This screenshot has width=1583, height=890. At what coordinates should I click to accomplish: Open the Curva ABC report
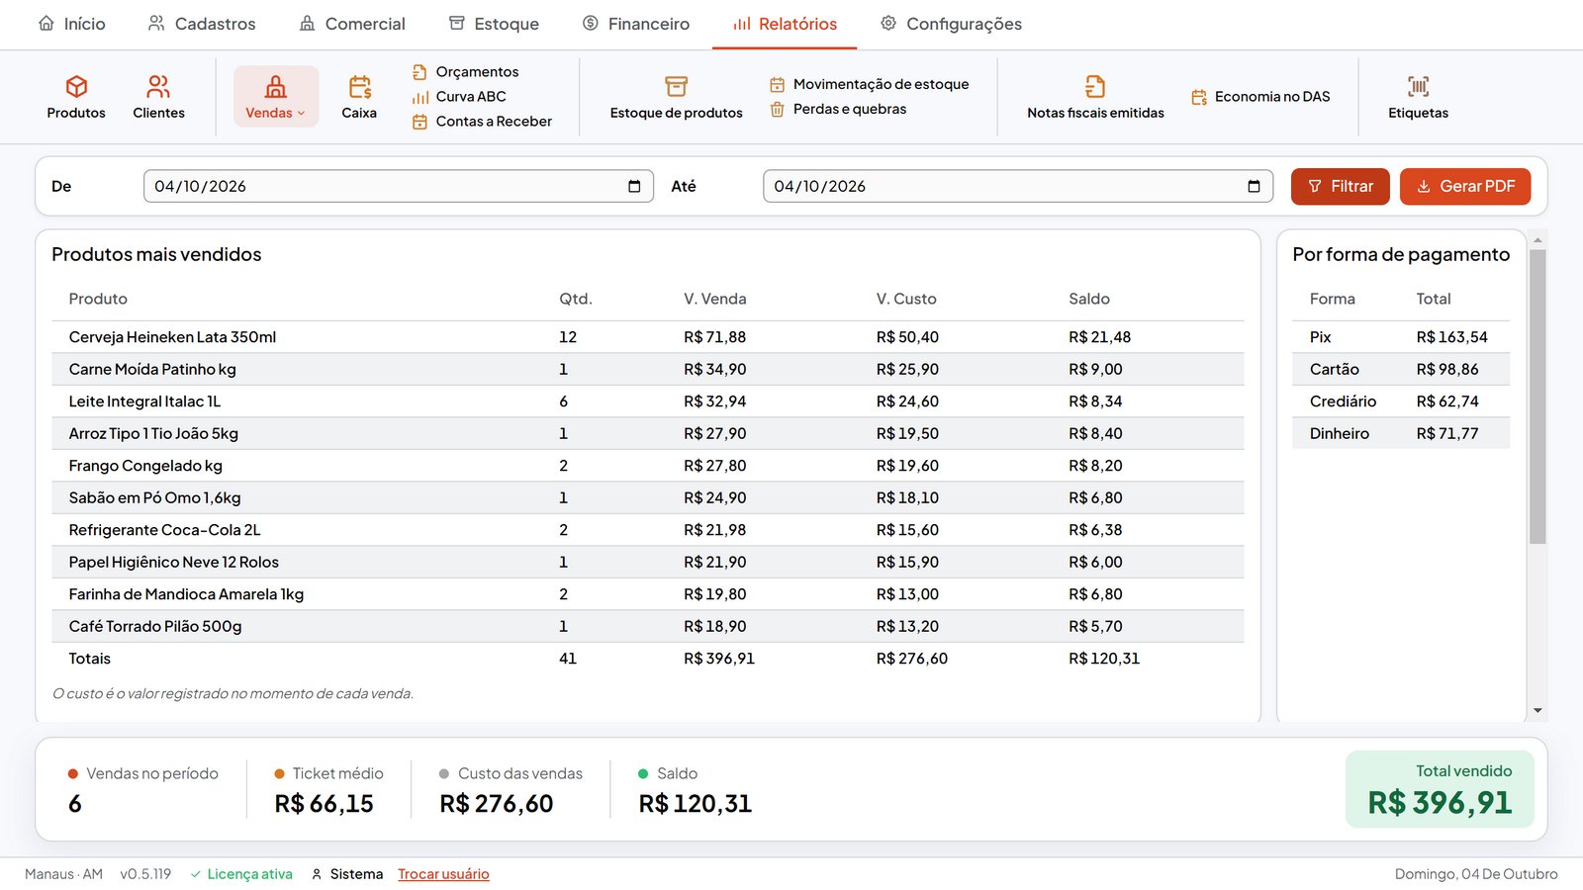(x=459, y=97)
